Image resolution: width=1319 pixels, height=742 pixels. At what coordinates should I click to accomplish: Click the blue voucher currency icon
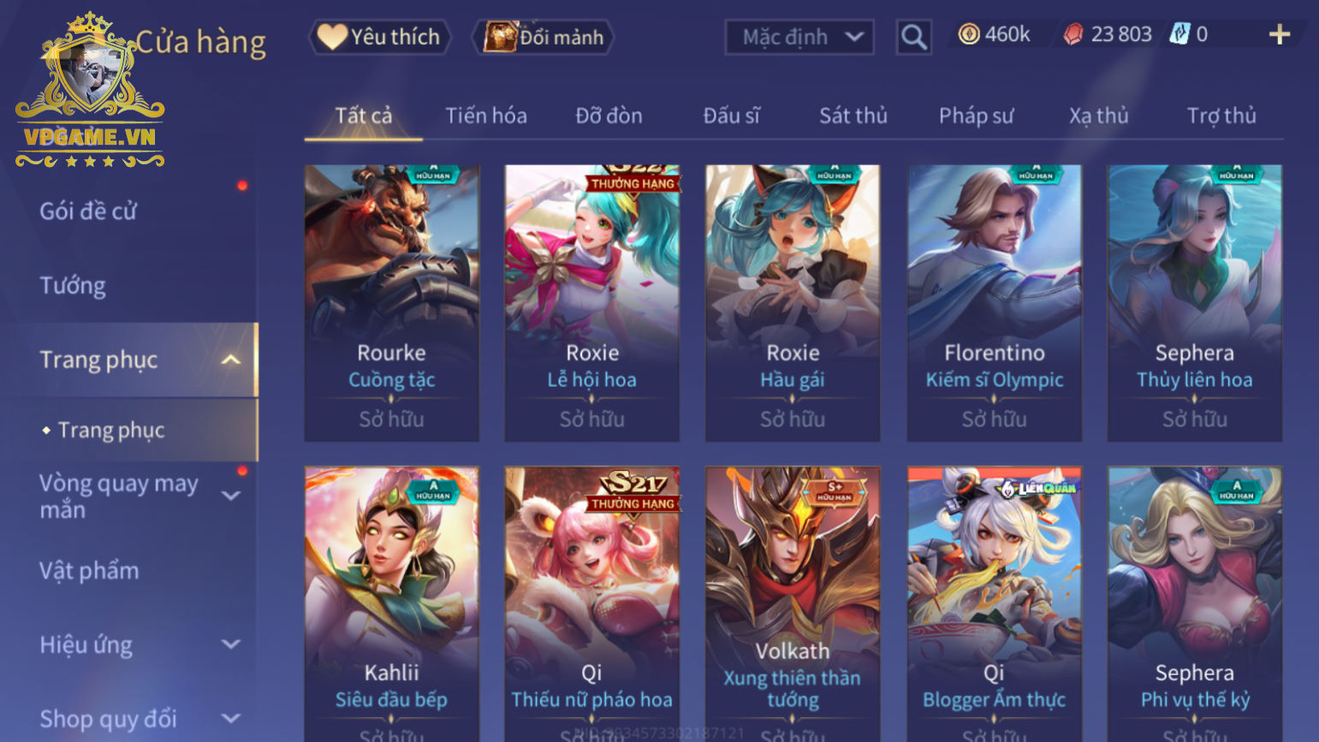pyautogui.click(x=1179, y=34)
